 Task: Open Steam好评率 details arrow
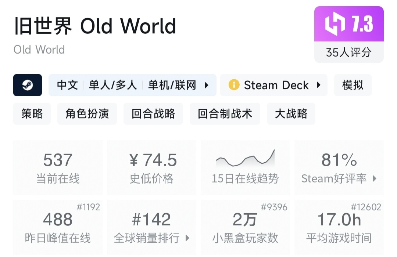pos(375,179)
